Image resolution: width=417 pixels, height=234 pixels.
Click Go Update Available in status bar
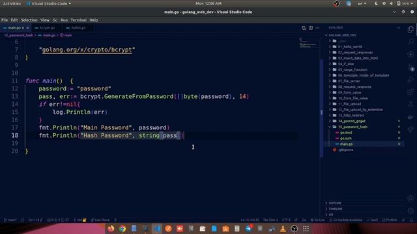(345, 220)
